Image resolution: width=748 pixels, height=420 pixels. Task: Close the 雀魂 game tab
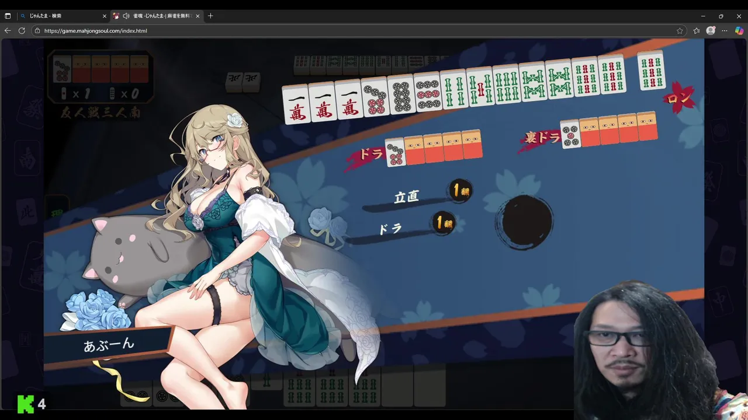[x=198, y=16]
